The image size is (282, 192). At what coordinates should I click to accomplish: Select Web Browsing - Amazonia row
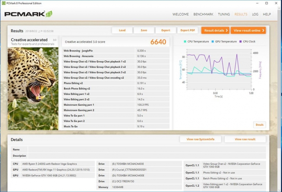tap(116, 56)
